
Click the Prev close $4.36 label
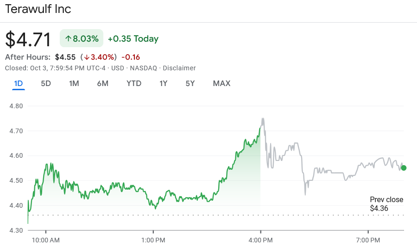[386, 204]
